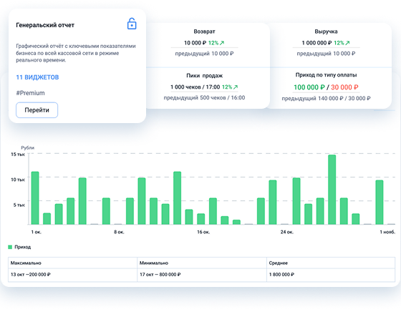Click the 13 окт –200 000 ₽ cell
The height and width of the screenshot is (312, 401).
click(72, 275)
